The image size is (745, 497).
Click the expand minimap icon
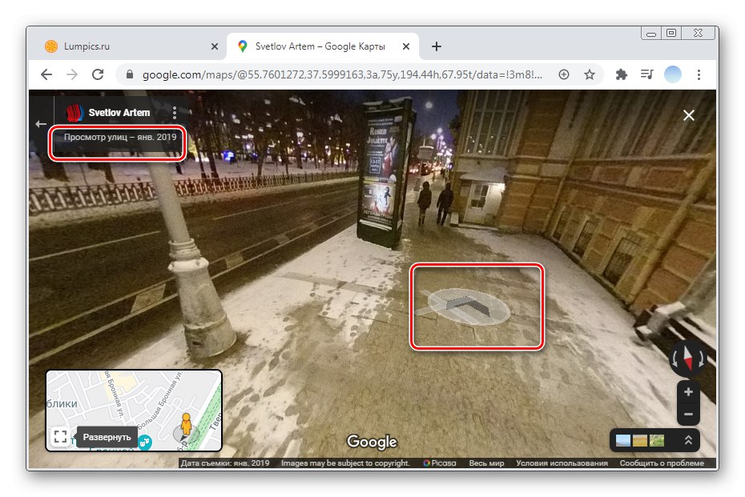(60, 437)
